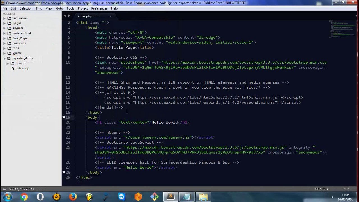Click Line 19, Column 11 status text
359x202 pixels.
[x=21, y=189]
